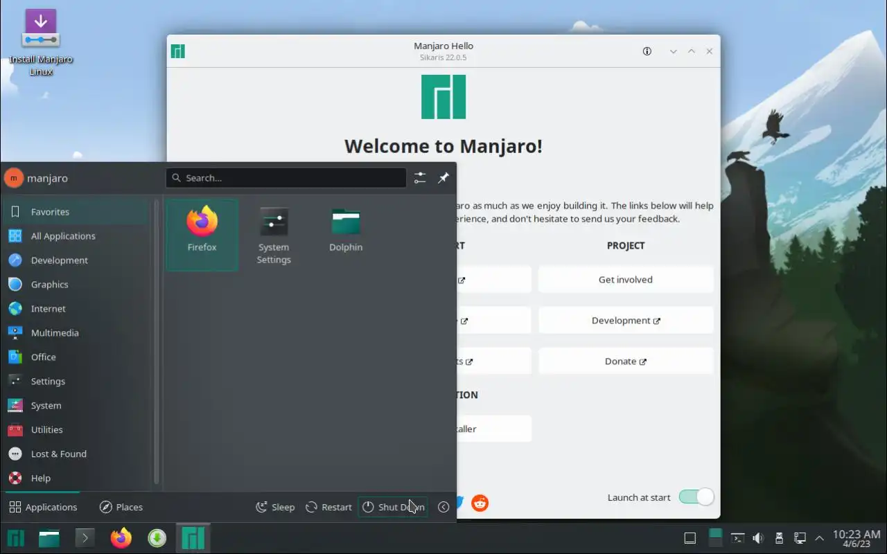The height and width of the screenshot is (554, 887).
Task: Open the Dolphin file manager in the taskbar
Action: point(49,538)
